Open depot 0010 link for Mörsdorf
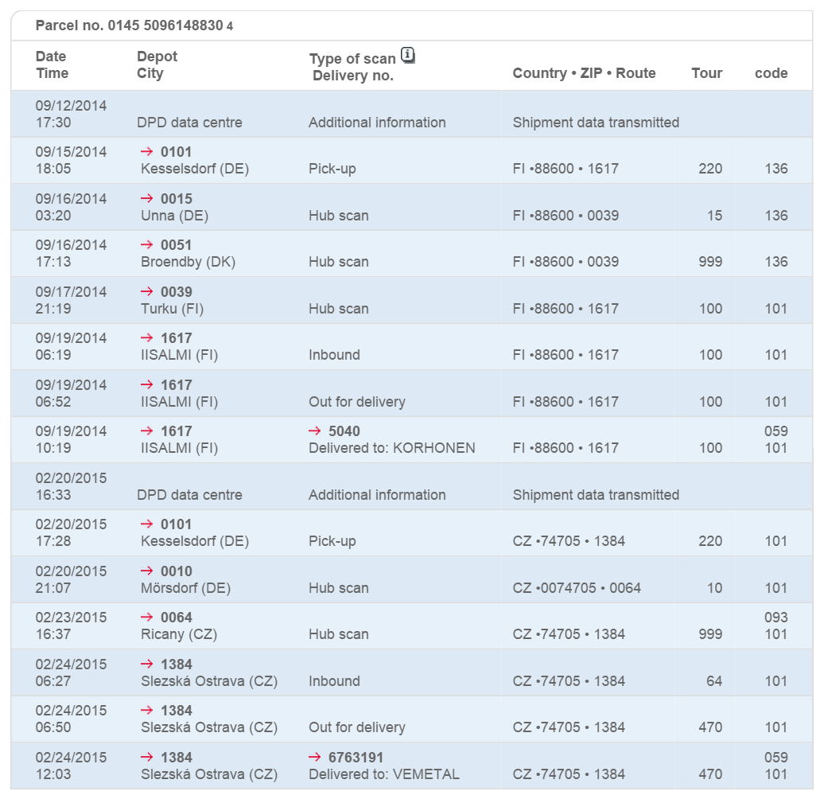Screen dimensions: 824x799 (176, 571)
